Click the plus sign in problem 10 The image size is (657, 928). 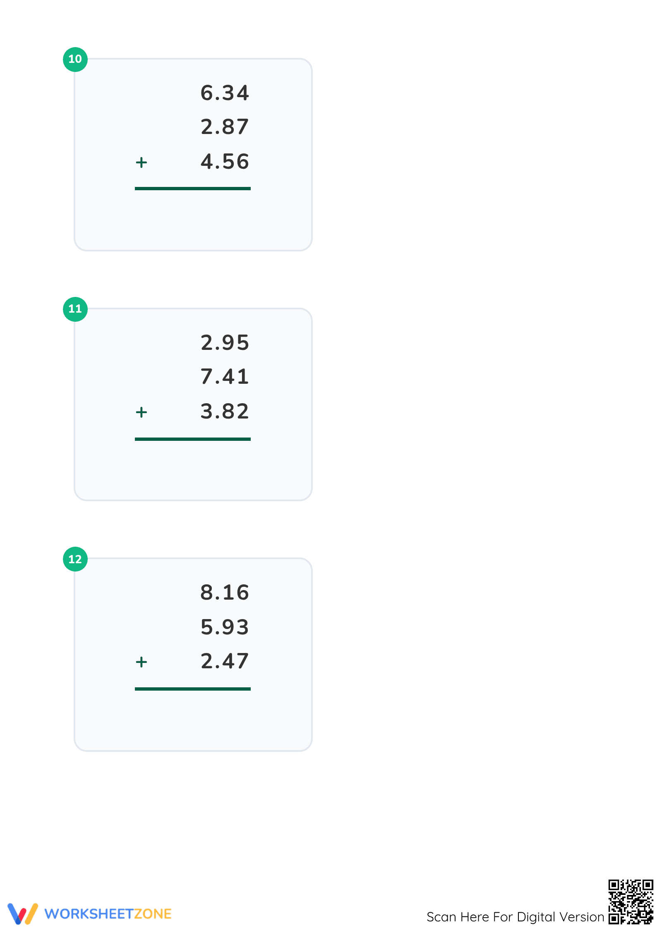click(x=141, y=163)
